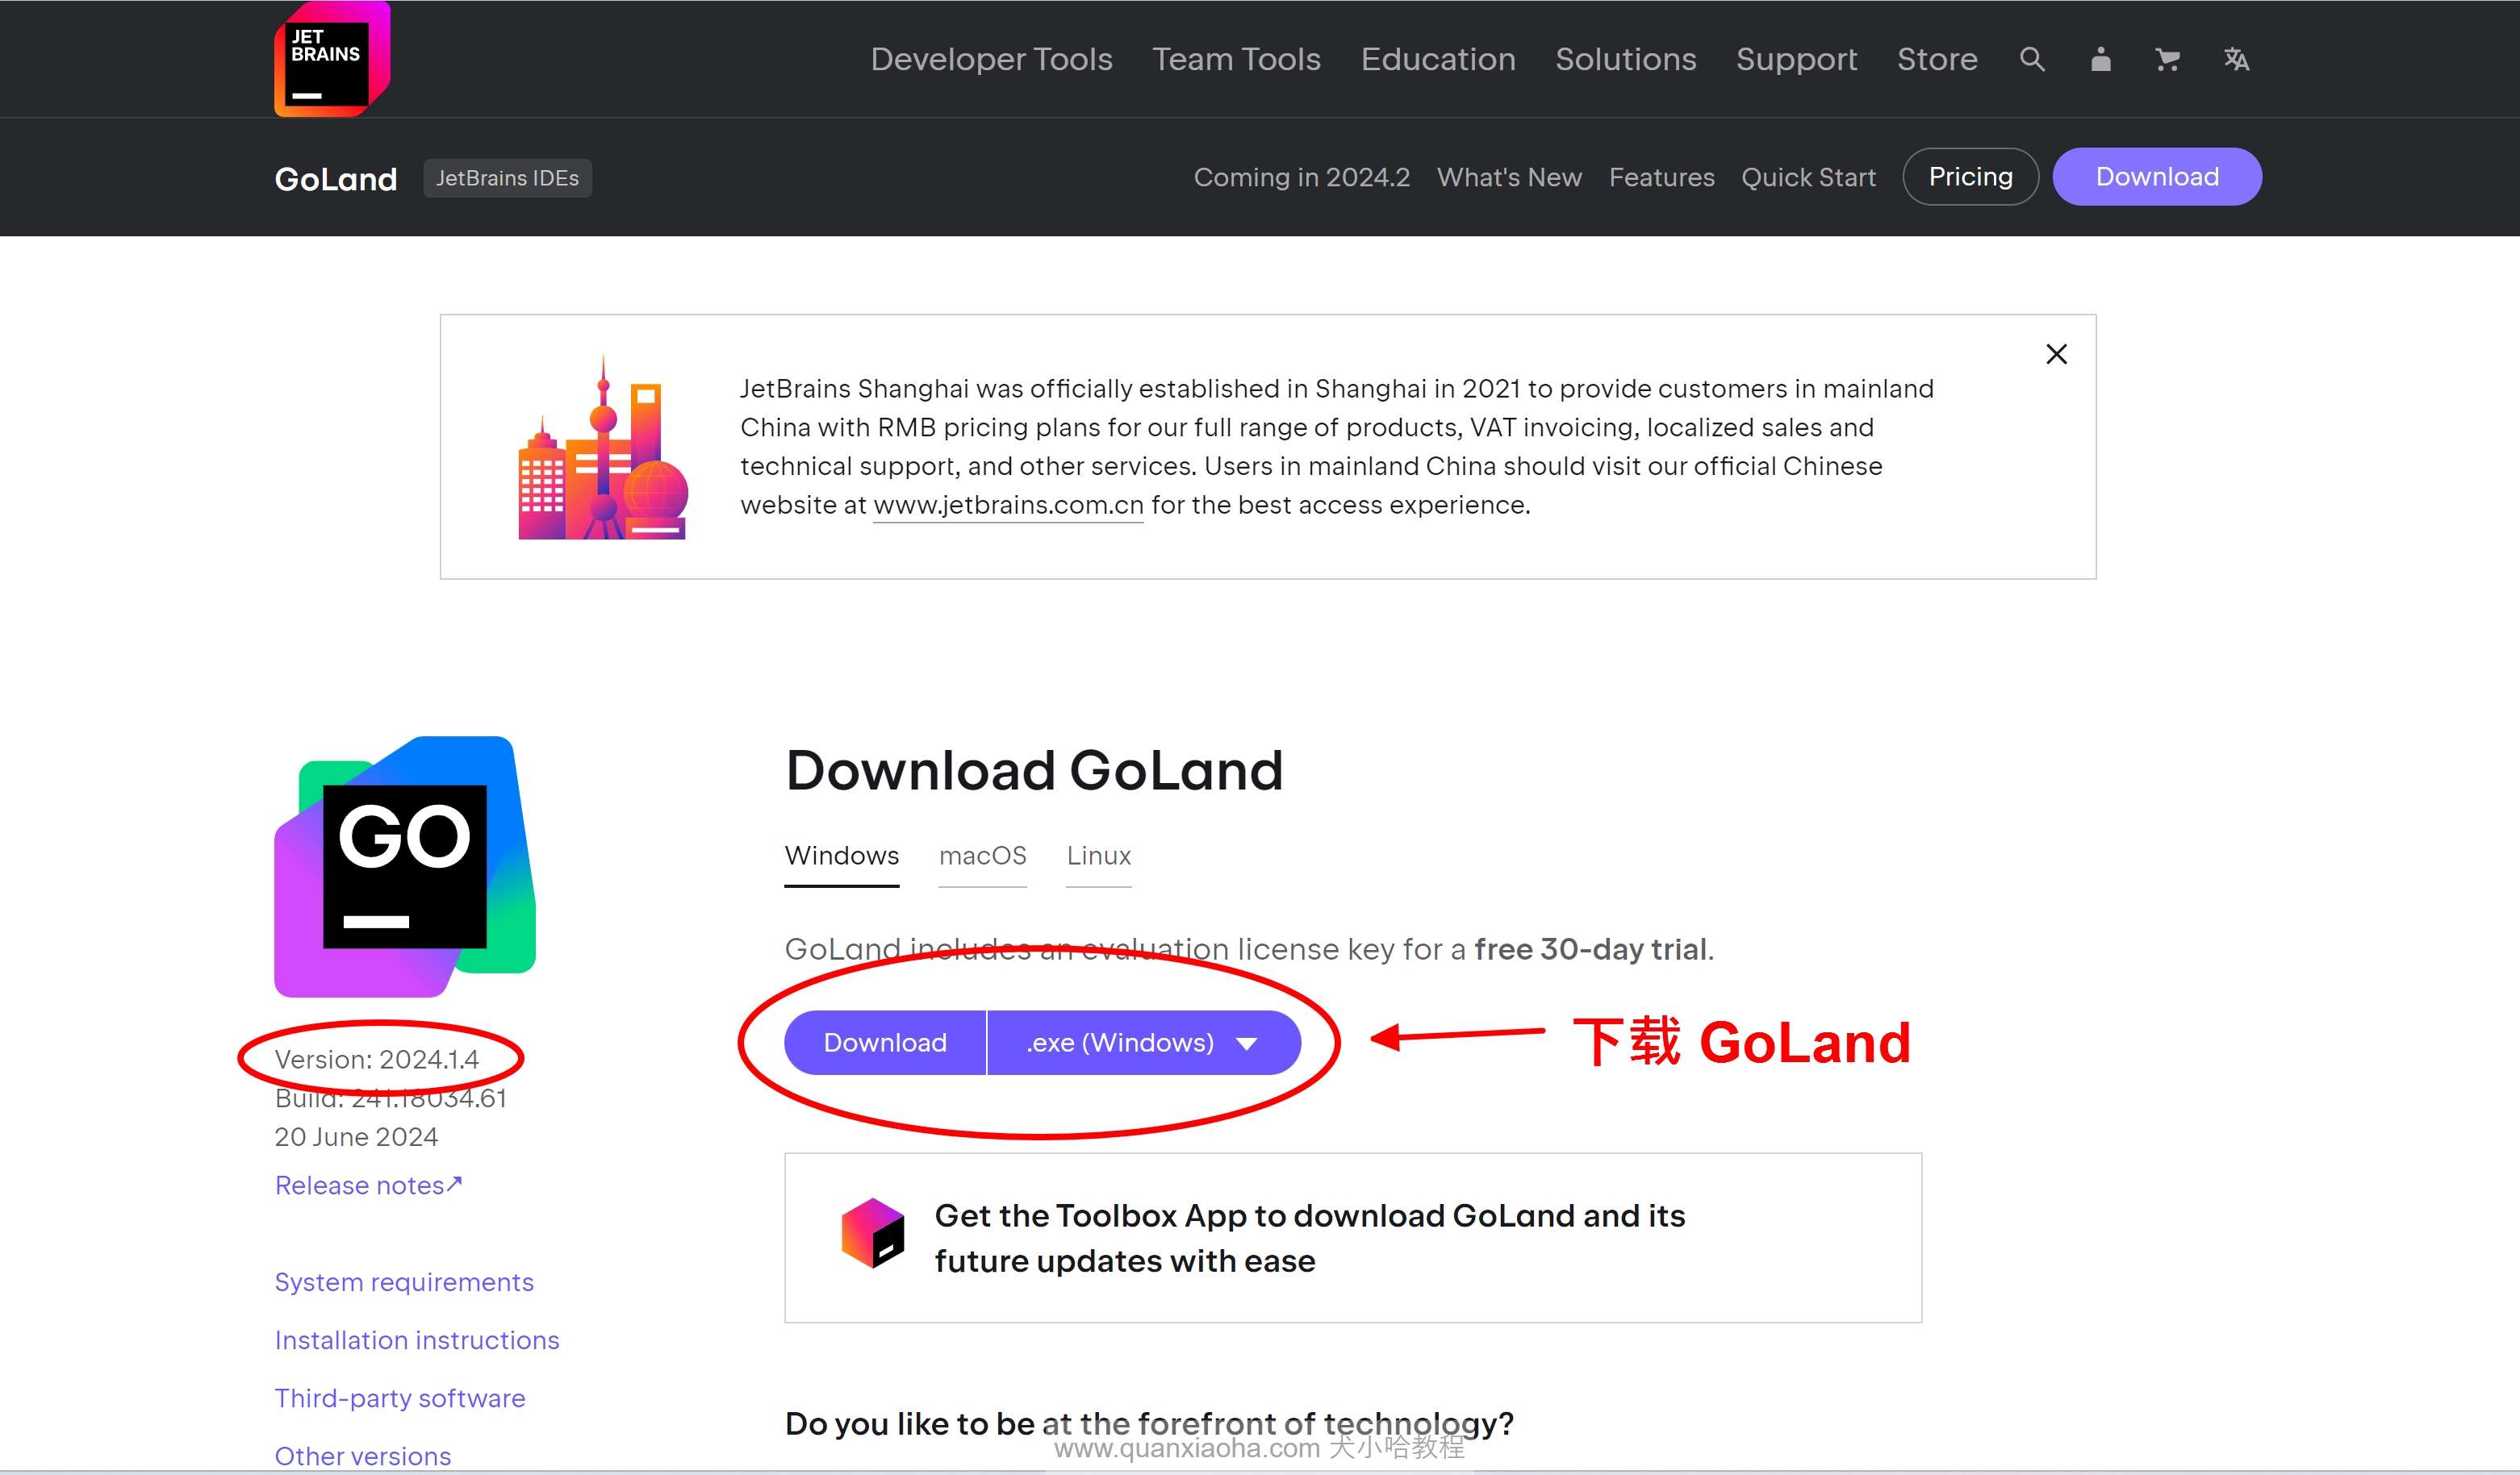
Task: Click the header Download button
Action: [2157, 177]
